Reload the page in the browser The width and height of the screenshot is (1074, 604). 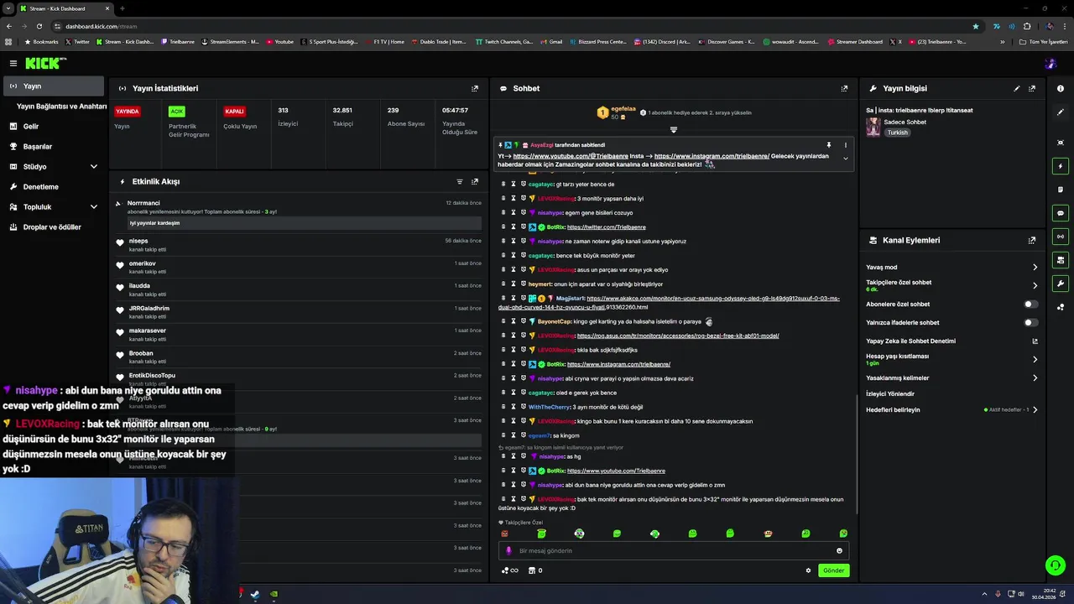pos(39,26)
